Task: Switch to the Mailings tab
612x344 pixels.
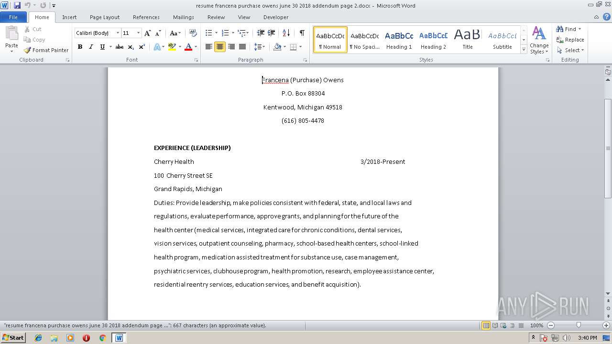Action: [x=184, y=17]
